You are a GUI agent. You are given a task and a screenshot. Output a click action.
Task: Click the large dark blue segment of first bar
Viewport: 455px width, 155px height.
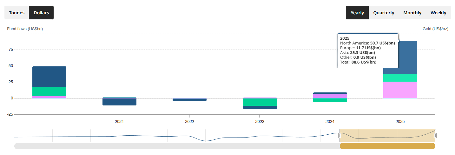point(49,77)
